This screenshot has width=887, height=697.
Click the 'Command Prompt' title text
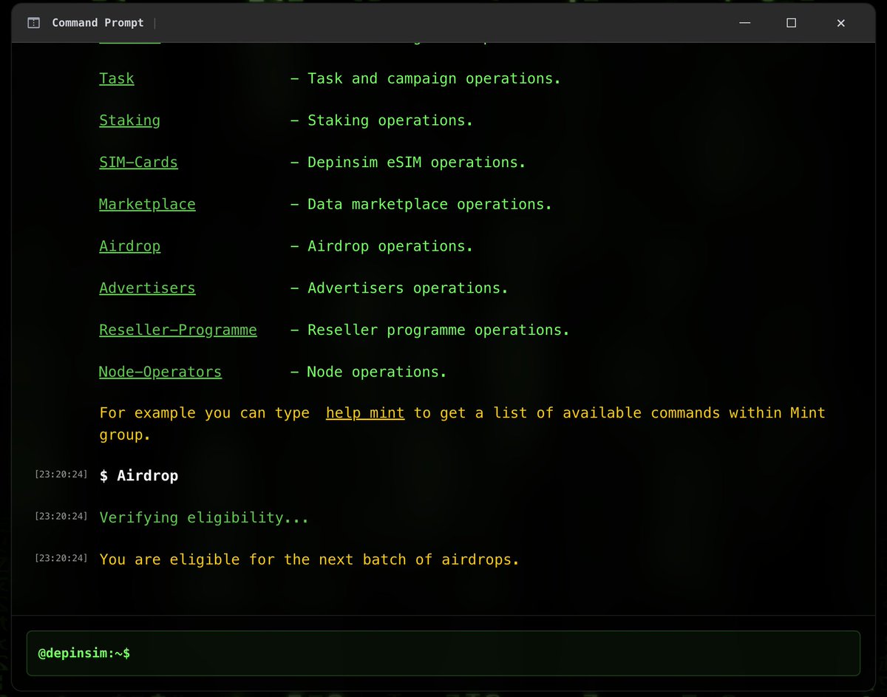click(x=98, y=23)
